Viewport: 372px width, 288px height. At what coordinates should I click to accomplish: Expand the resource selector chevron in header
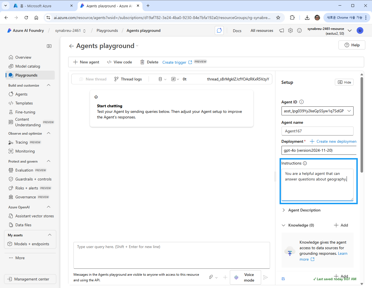click(x=350, y=30)
